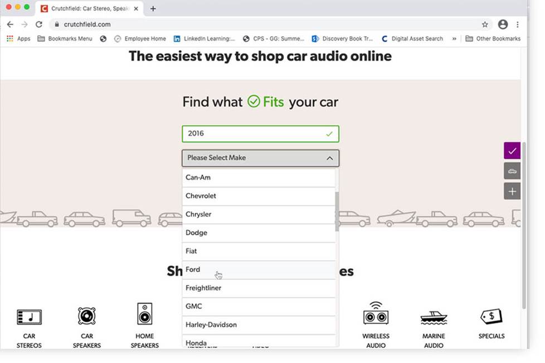The height and width of the screenshot is (363, 545).
Task: Open the LinkedIn Learning bookmark
Action: [x=205, y=38]
